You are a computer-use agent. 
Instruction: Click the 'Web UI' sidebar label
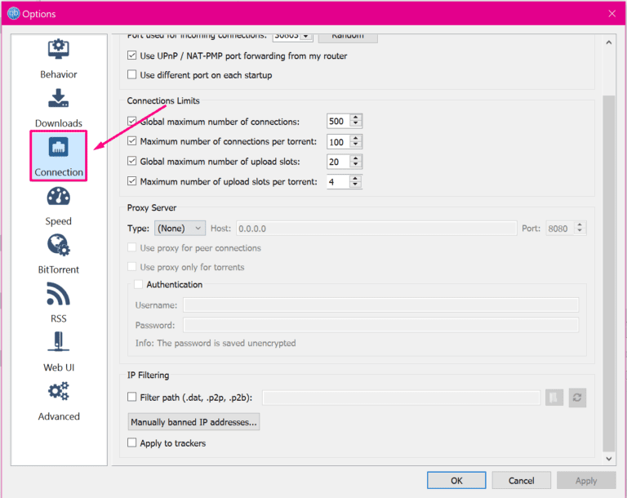[x=59, y=367]
